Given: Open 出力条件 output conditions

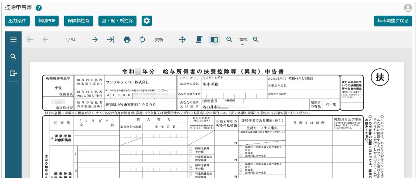Looking at the screenshot, I should [x=17, y=21].
